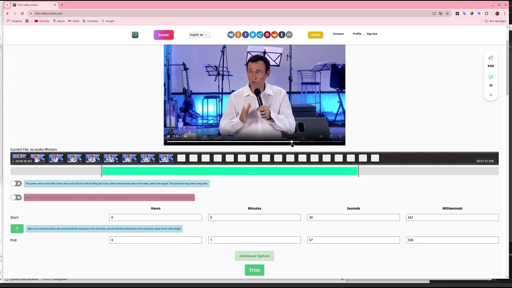This screenshot has height=288, width=512.
Task: Toggle the second switch next to red notice
Action: (16, 198)
